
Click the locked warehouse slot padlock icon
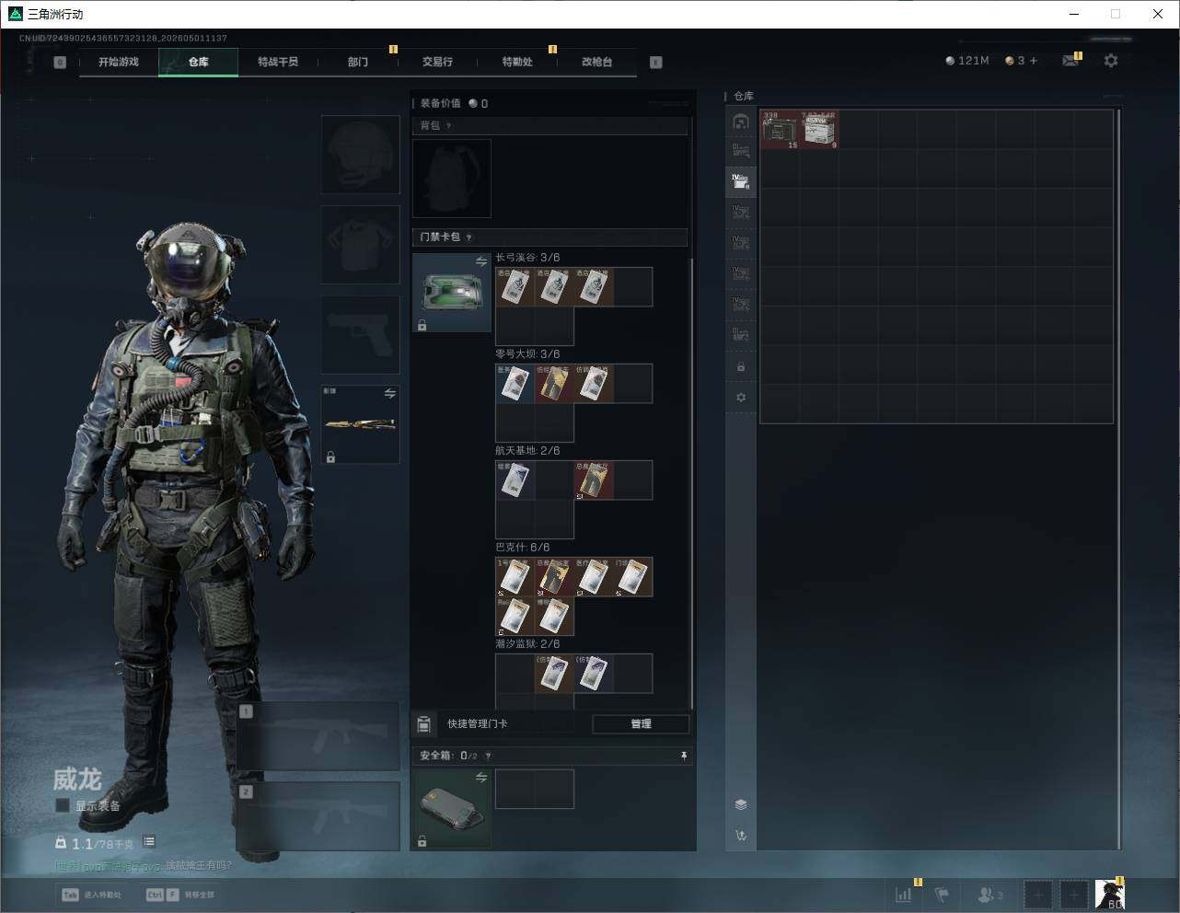741,367
